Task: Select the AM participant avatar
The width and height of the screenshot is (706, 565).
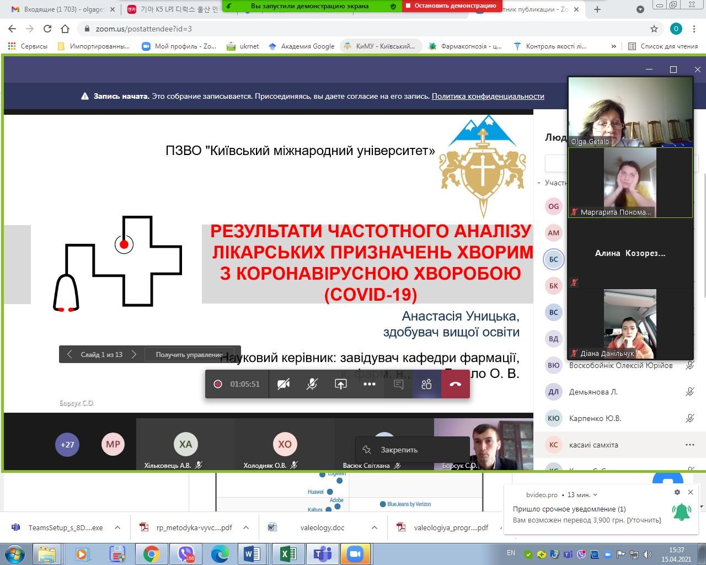Action: point(554,233)
